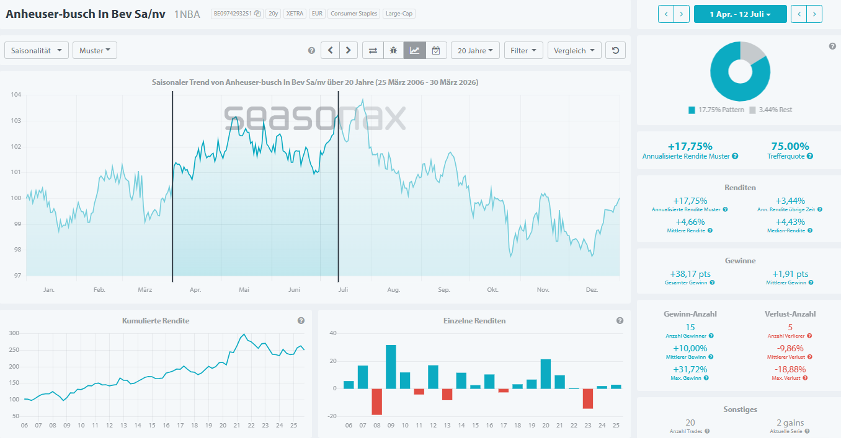This screenshot has height=438, width=841.
Task: Click the help icon in Einzelne Renditen panel
Action: pos(620,321)
